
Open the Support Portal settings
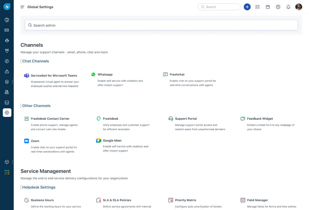tap(186, 119)
